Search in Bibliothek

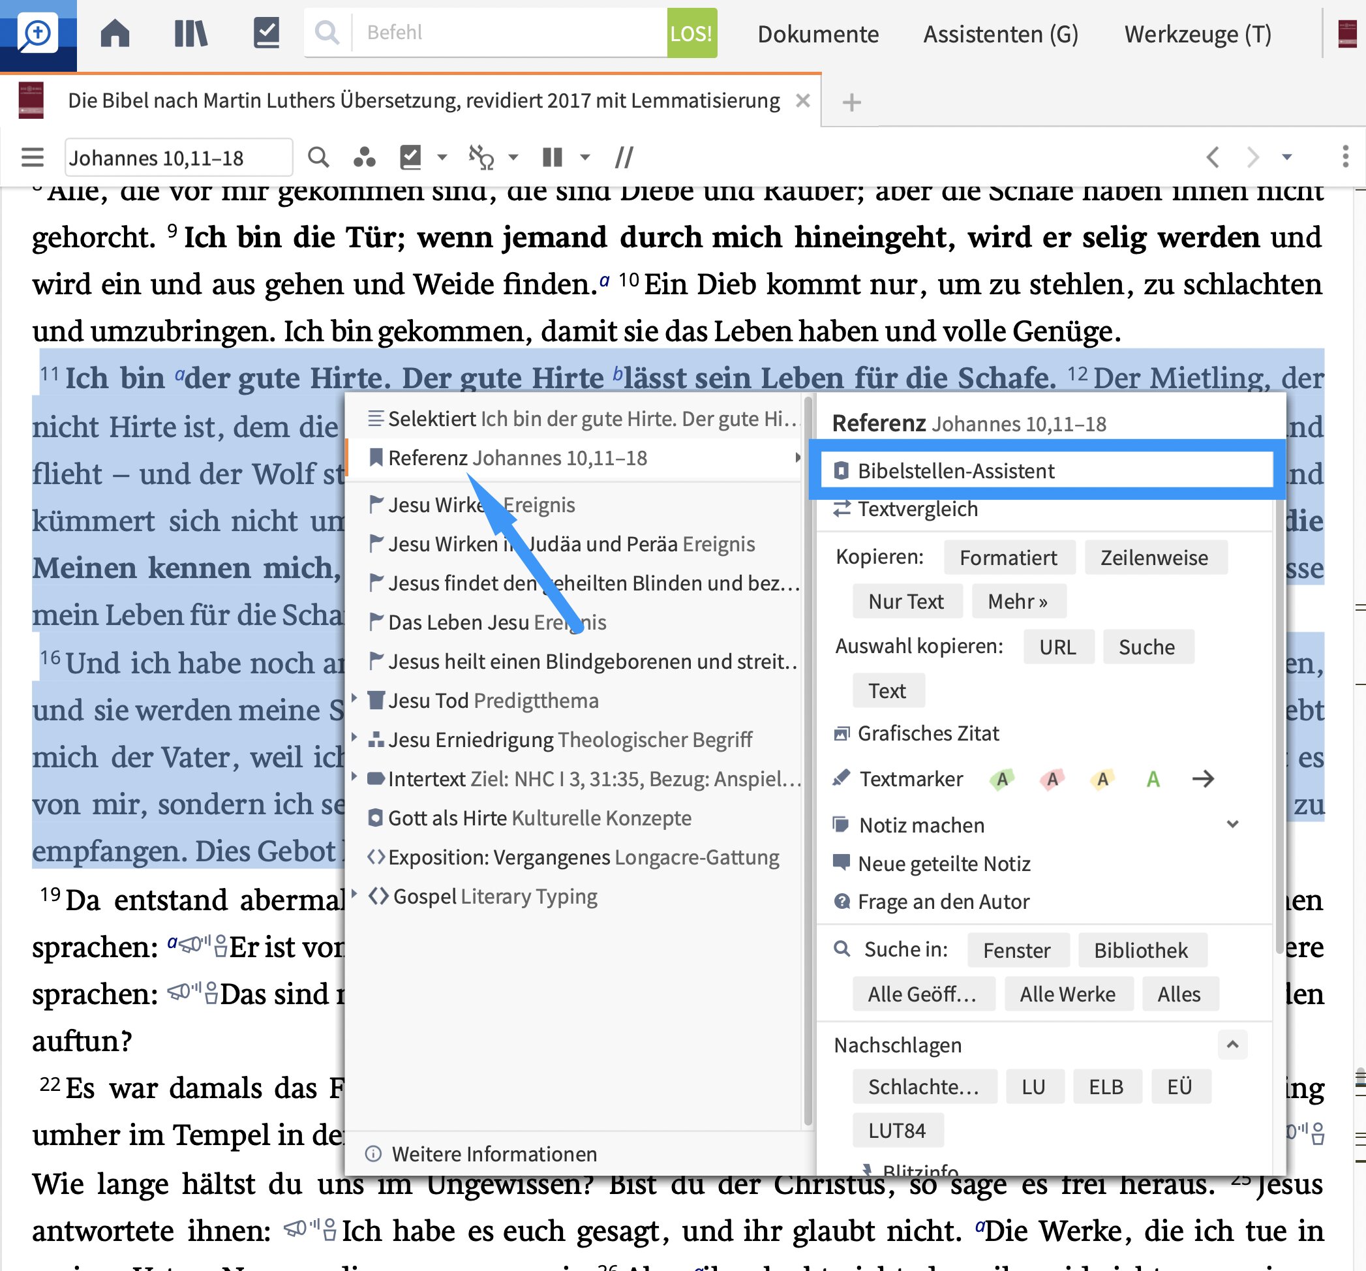(1141, 950)
